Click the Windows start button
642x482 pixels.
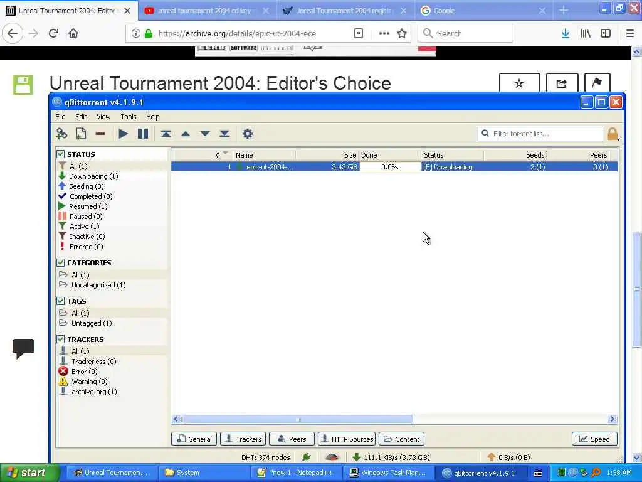pyautogui.click(x=29, y=473)
